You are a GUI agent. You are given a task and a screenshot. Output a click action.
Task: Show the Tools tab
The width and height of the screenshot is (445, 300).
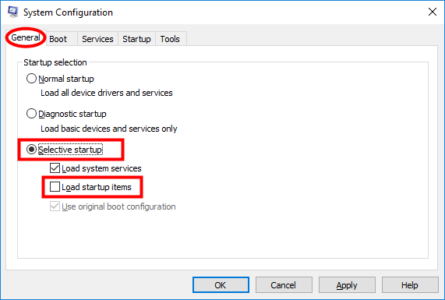tap(170, 39)
